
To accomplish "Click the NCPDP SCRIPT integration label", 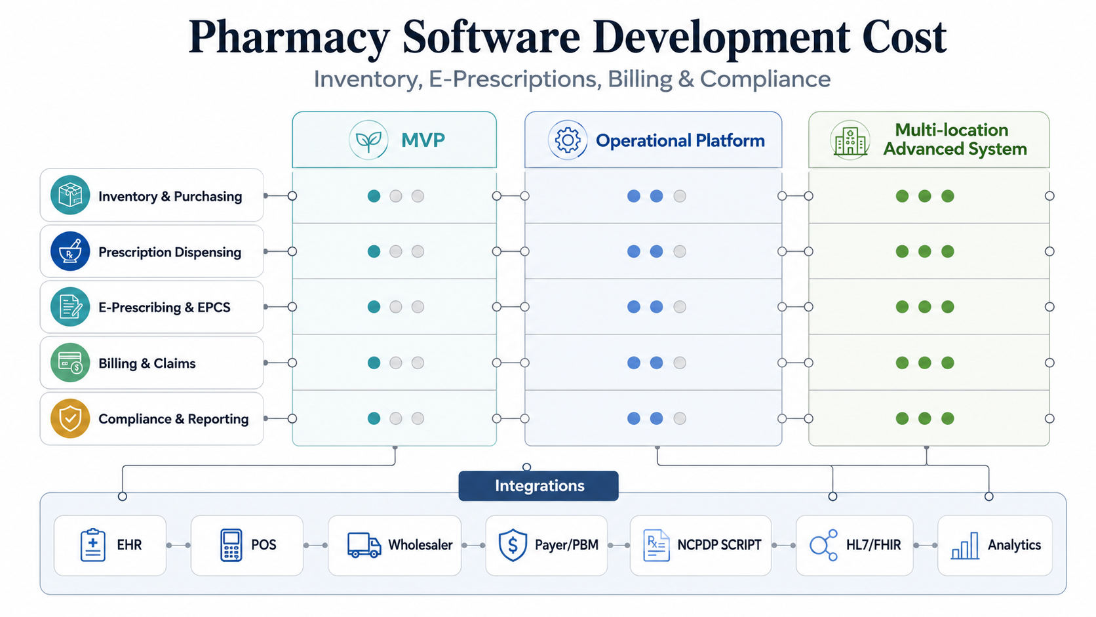I will click(719, 545).
